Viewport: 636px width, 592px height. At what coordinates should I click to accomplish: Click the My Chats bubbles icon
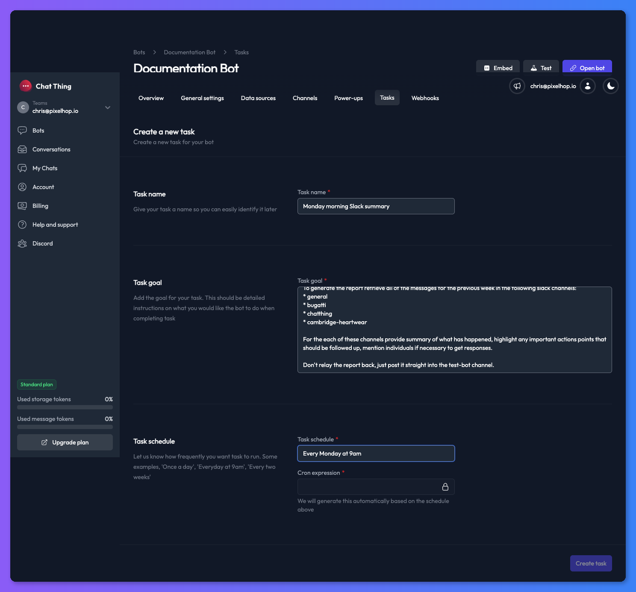tap(22, 168)
